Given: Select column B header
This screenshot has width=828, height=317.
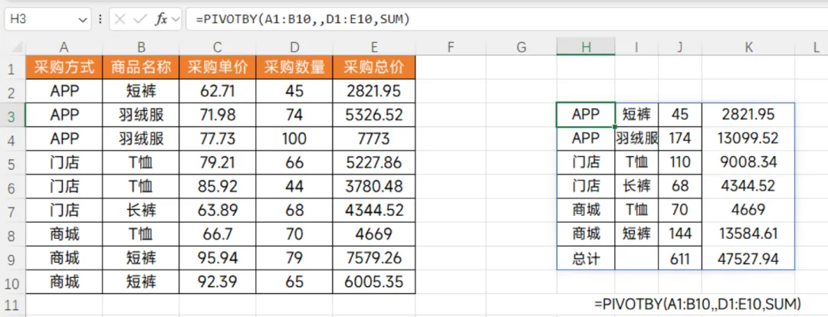Looking at the screenshot, I should [141, 47].
